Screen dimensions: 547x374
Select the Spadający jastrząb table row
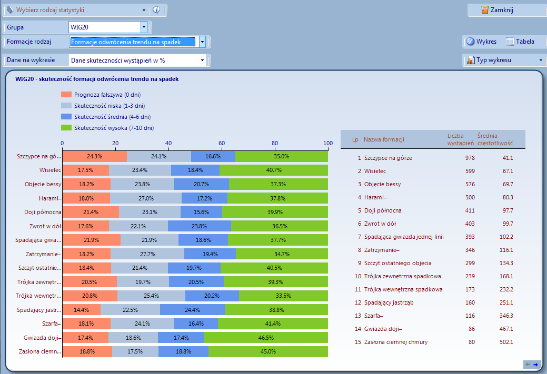tap(433, 302)
